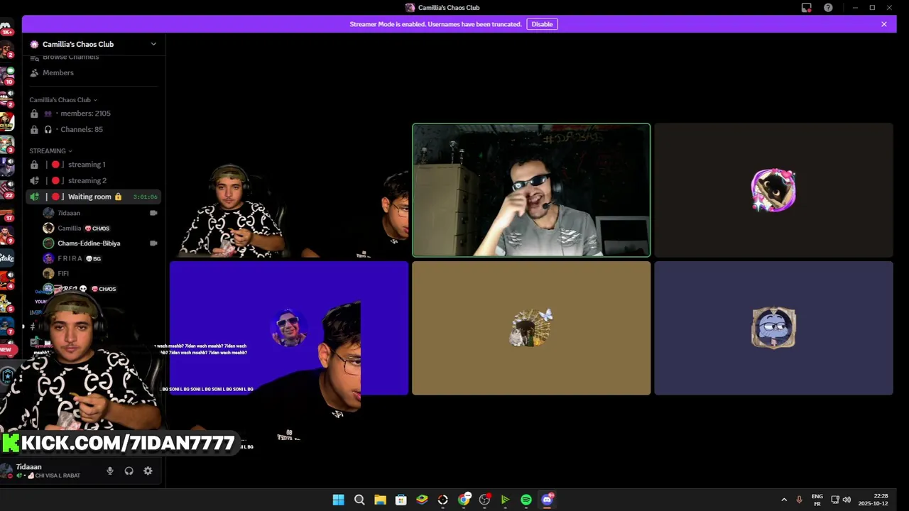
Task: Open the Stake server icon
Action: [6, 258]
